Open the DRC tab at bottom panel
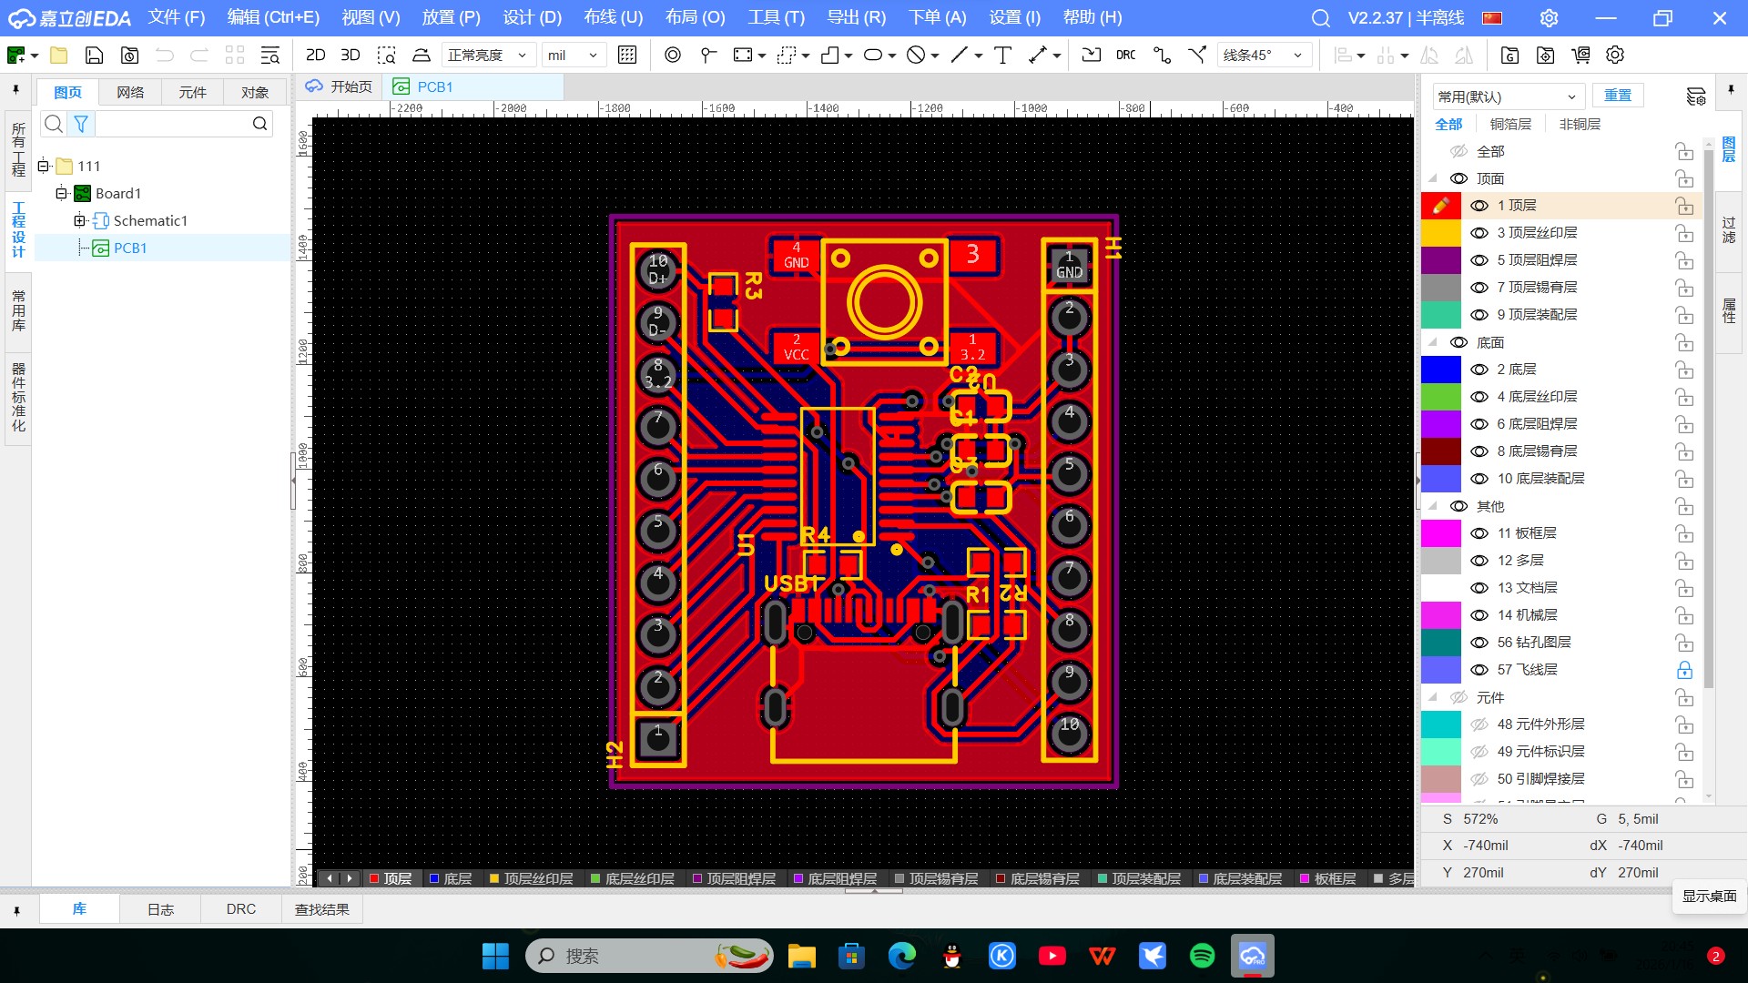1748x983 pixels. click(x=240, y=909)
